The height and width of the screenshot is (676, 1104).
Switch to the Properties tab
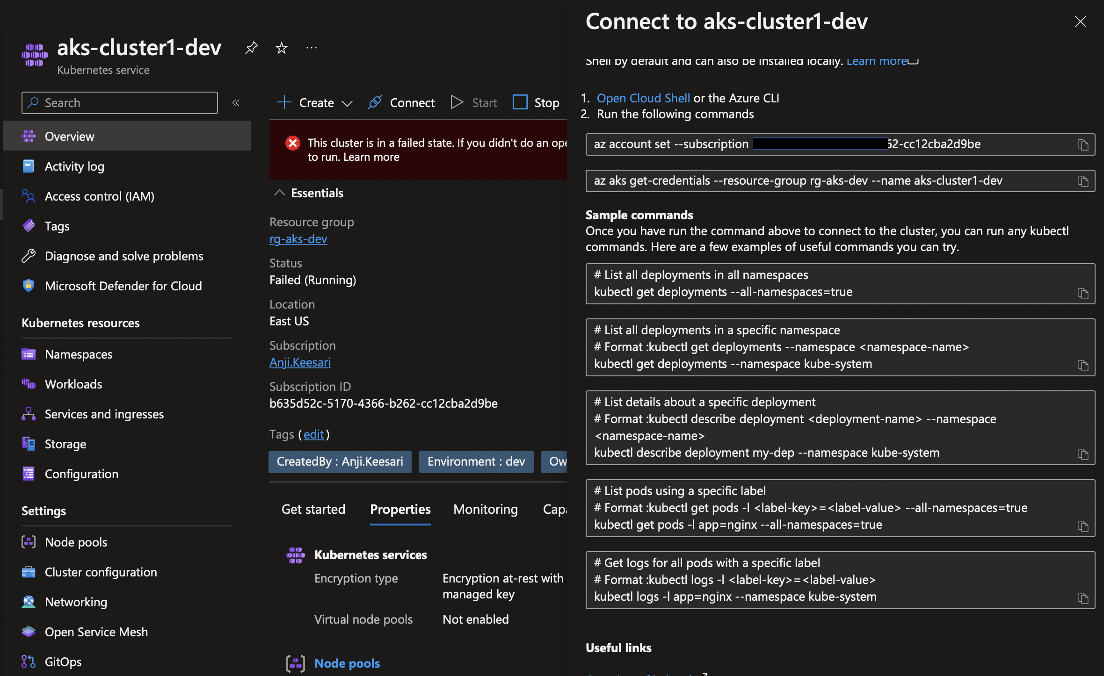(x=400, y=509)
